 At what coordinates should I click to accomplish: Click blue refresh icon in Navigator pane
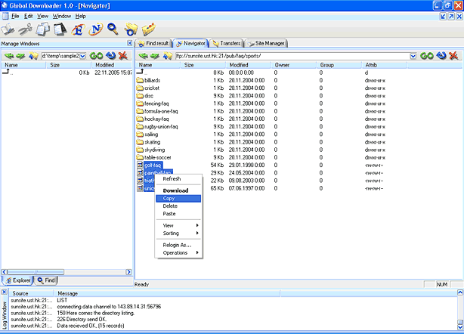[441, 55]
